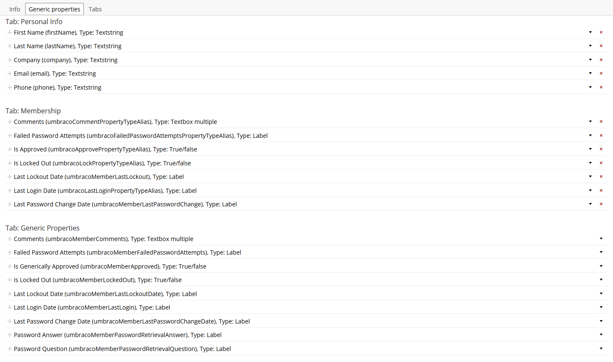Open Is Approved (umbracoApprovePropertyTypeAlias) row
The height and width of the screenshot is (362, 613).
tap(105, 149)
